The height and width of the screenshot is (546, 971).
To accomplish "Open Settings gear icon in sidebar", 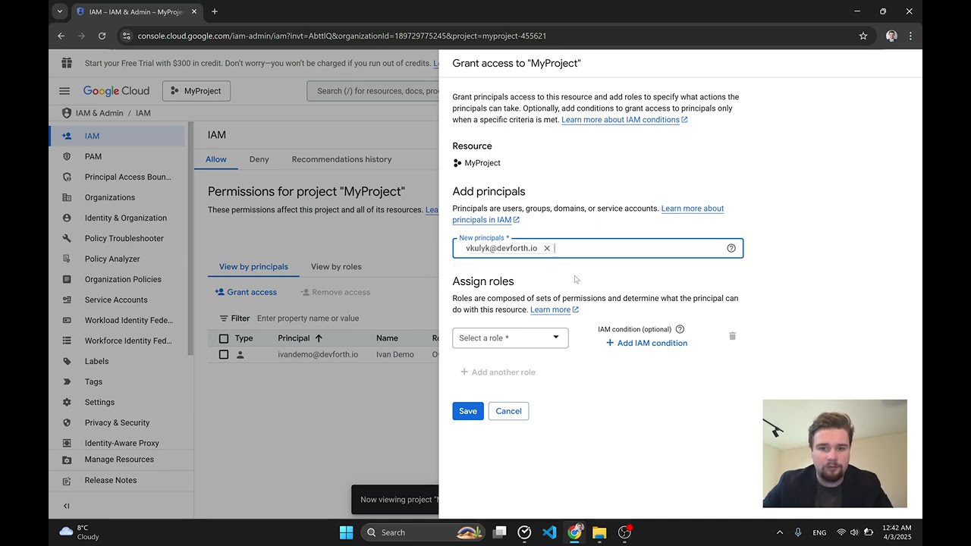I will point(67,402).
